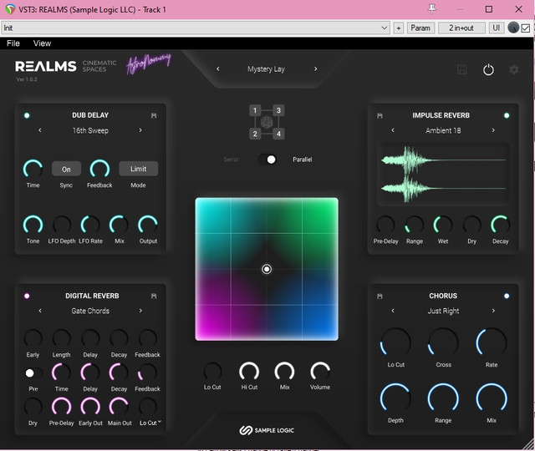Screen dimensions: 535x451
Task: Click the Chorus Depth knob
Action: (395, 398)
